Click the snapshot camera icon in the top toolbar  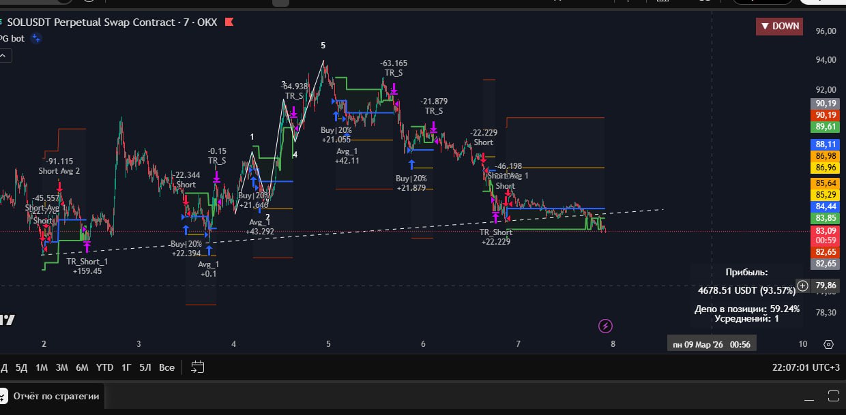[704, 3]
